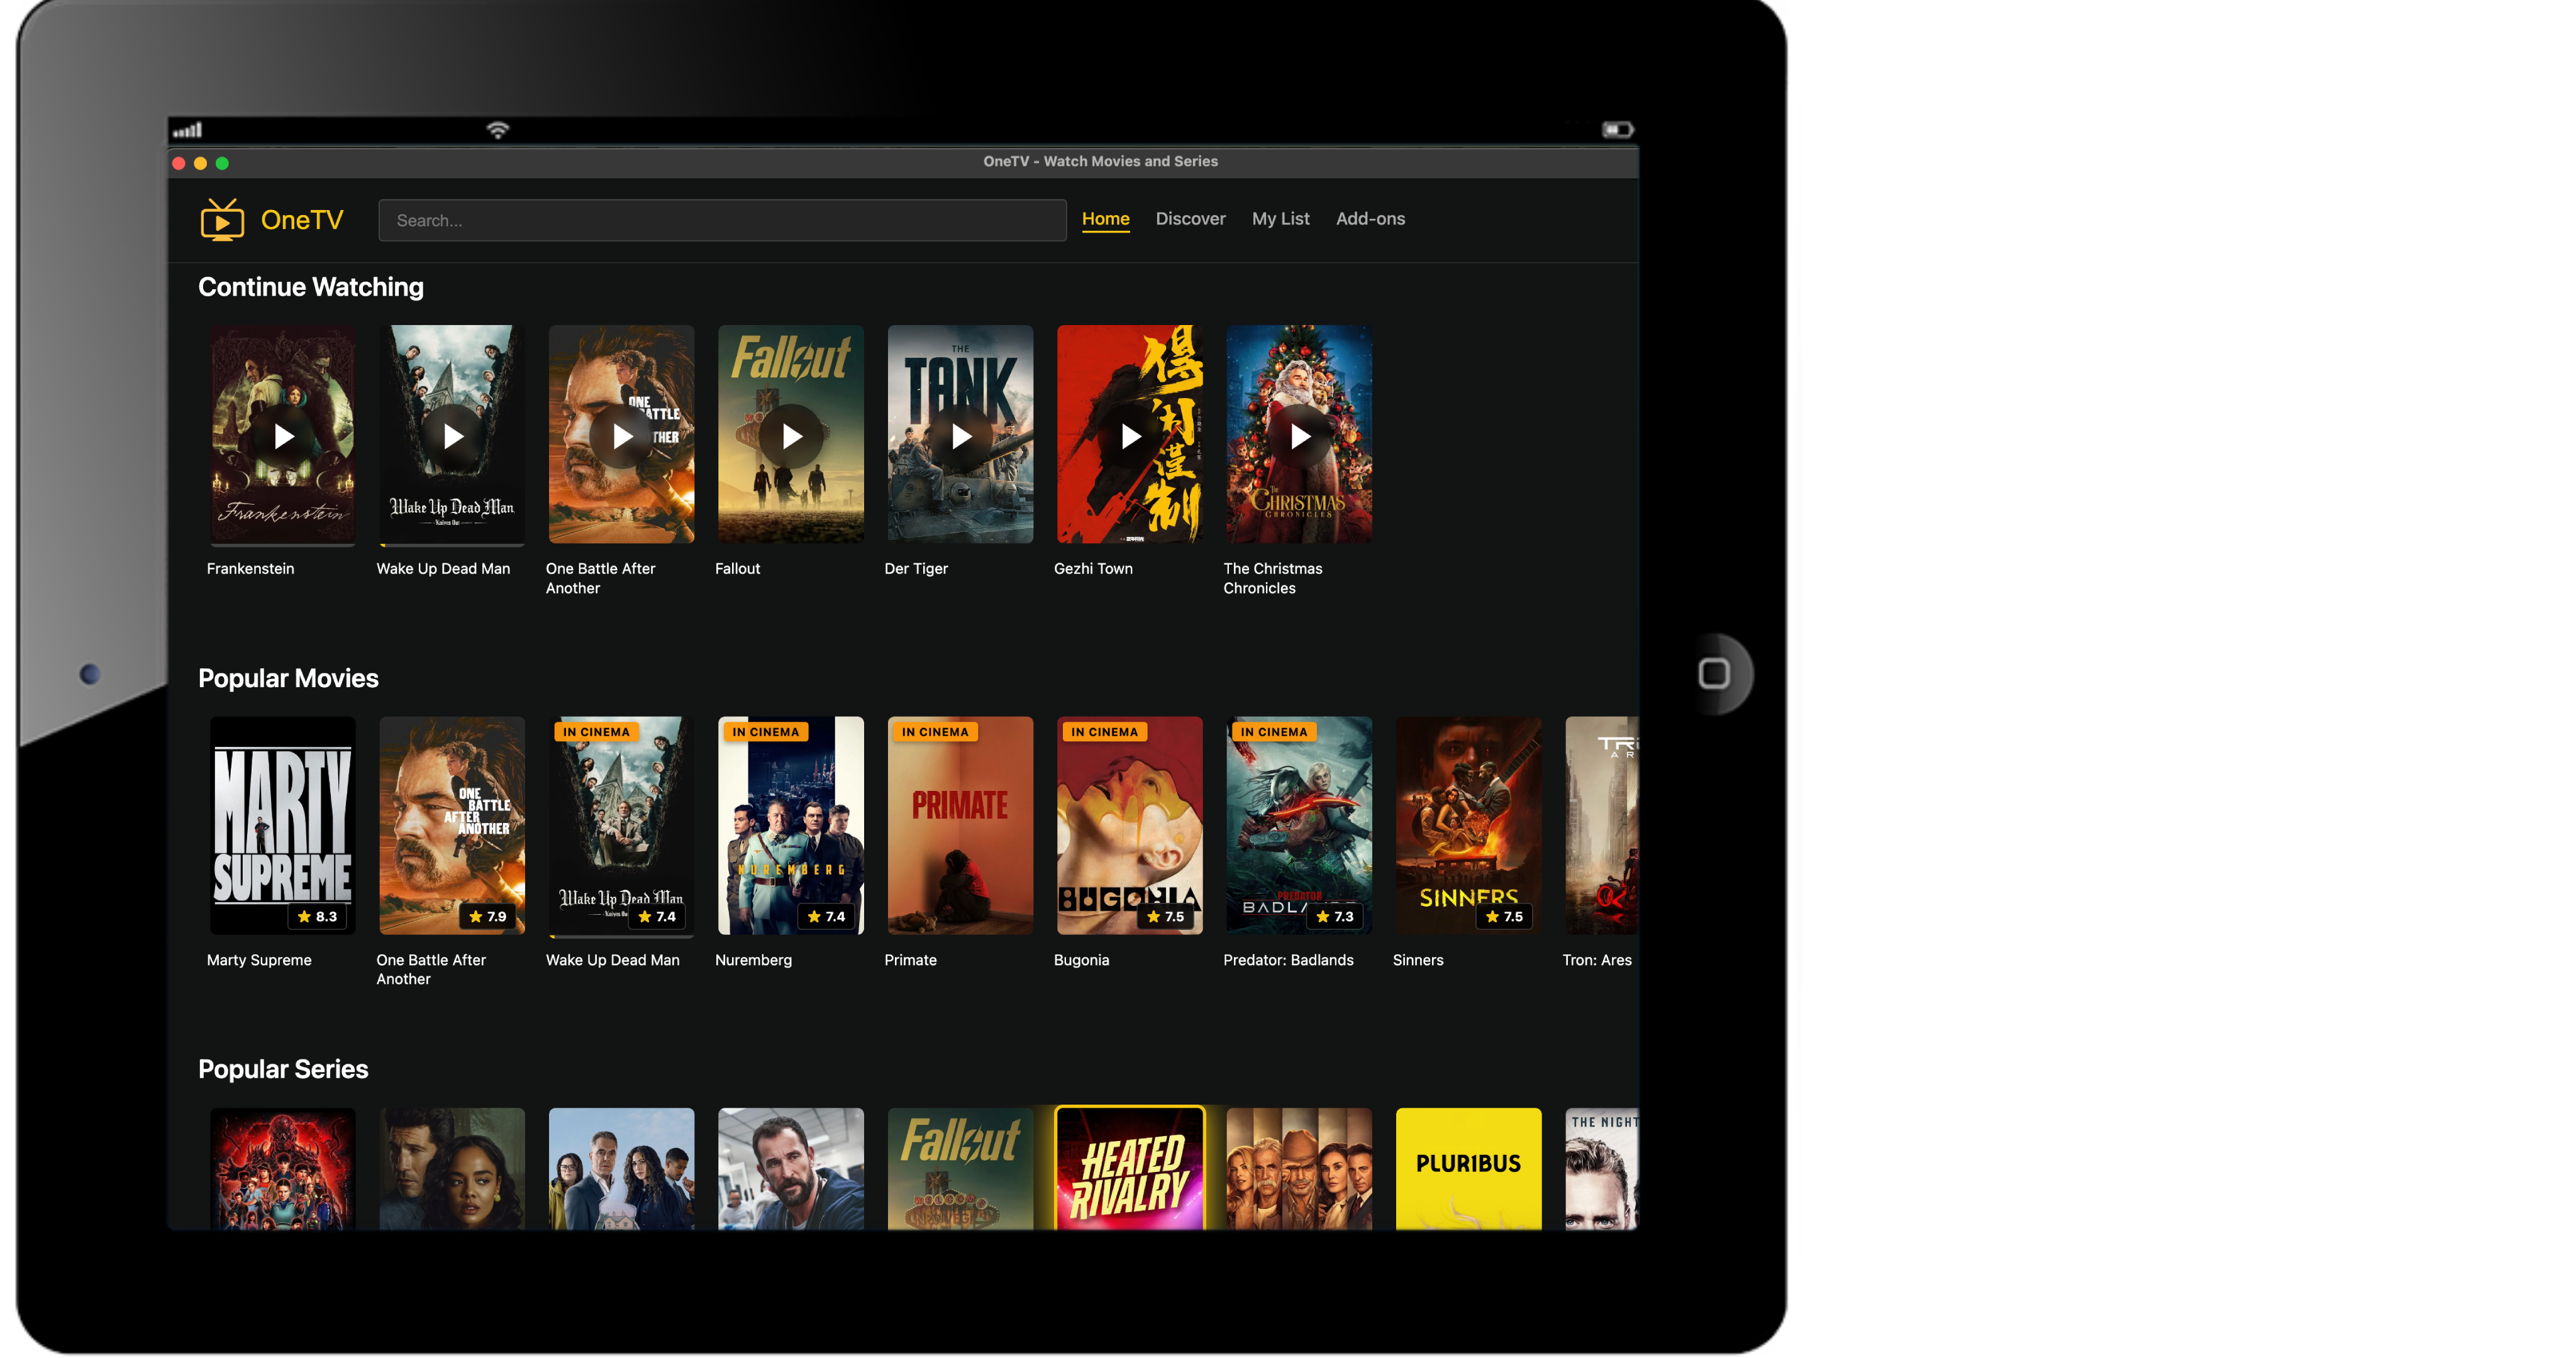Select the Home navigation item

[1105, 219]
